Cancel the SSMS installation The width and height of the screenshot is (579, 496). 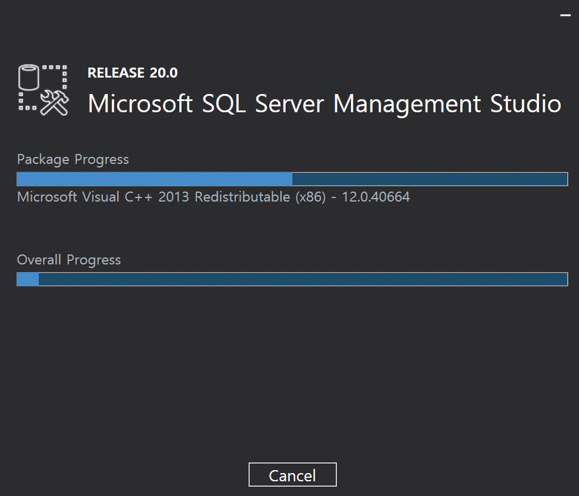tap(293, 475)
